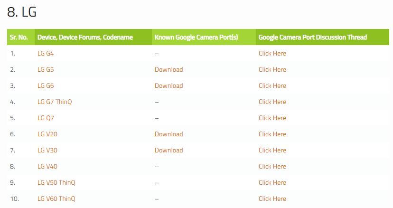Open the LG V30 device link

point(47,150)
